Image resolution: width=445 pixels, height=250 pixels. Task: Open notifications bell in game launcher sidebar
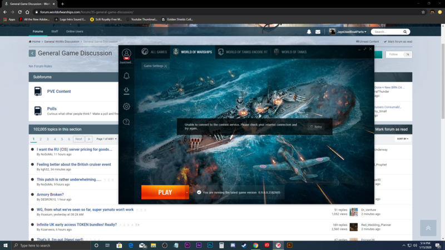pyautogui.click(x=127, y=76)
